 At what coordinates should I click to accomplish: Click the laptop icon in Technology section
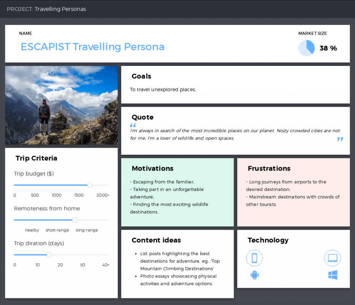click(332, 258)
